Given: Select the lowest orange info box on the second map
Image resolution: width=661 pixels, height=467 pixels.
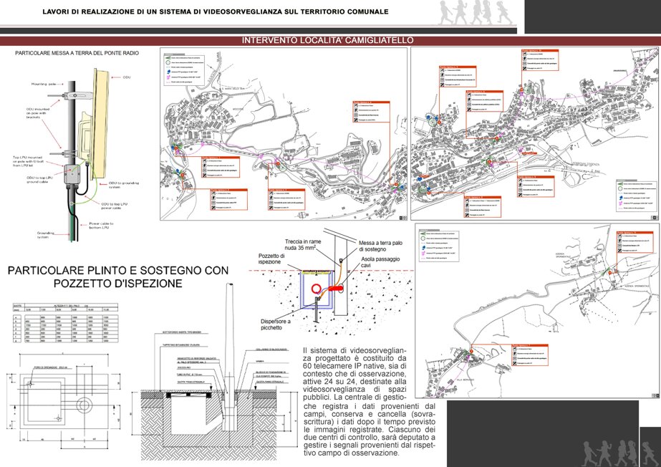Looking at the screenshot, I should 483,206.
